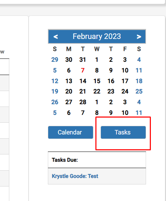Viewport: 166px width, 201px height.
Task: Click the February 2023 month header
Action: click(x=97, y=37)
